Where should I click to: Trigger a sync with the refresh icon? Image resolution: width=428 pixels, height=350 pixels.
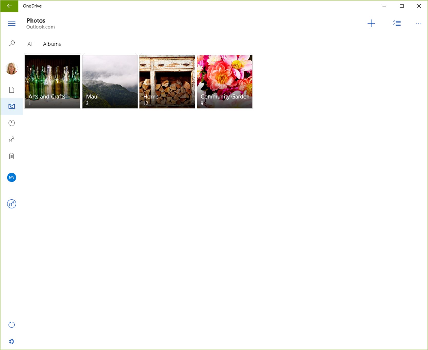(x=12, y=325)
